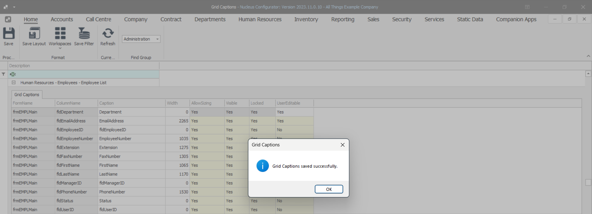Click the ribbon display options icon in title bar
The image size is (592, 214).
pos(527,7)
